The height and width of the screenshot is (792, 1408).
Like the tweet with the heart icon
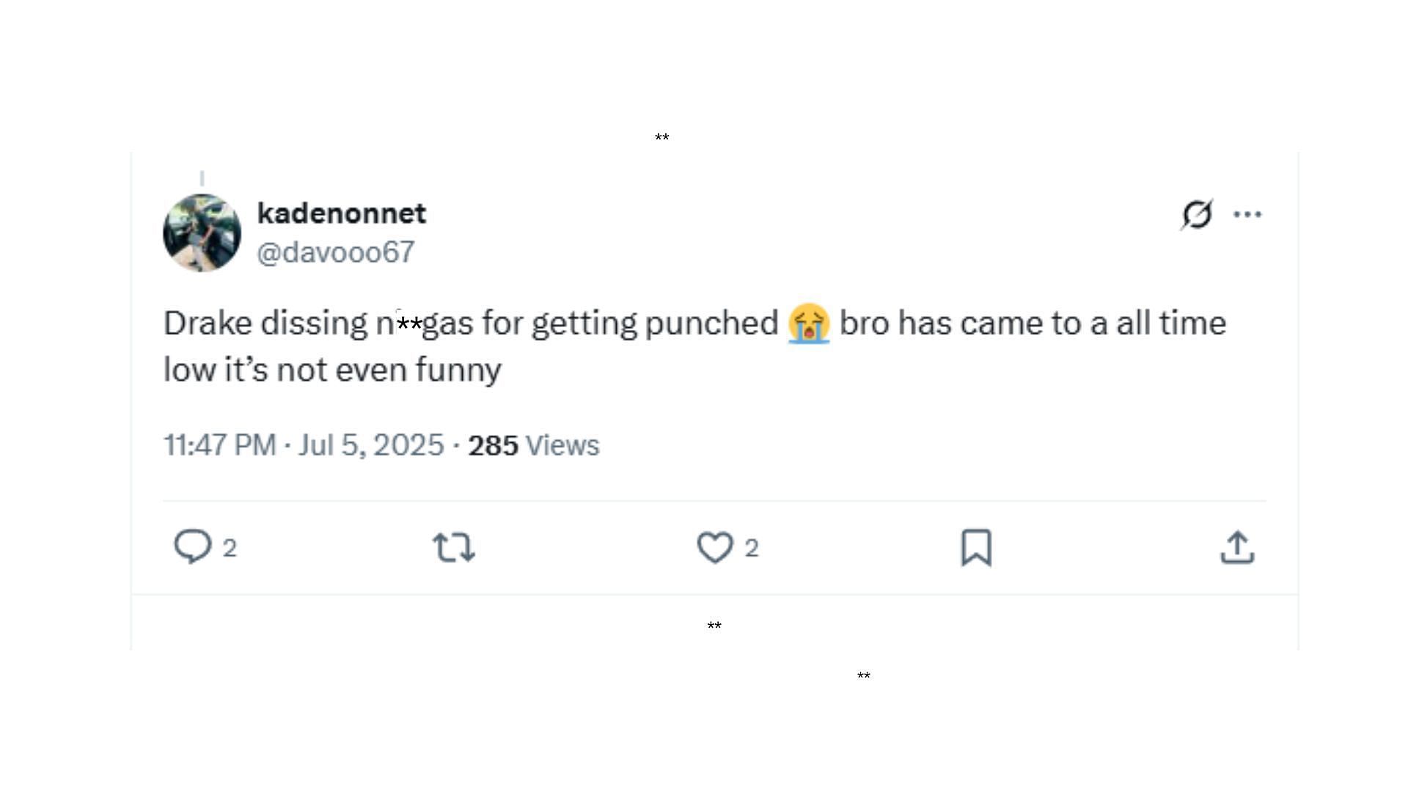point(715,547)
